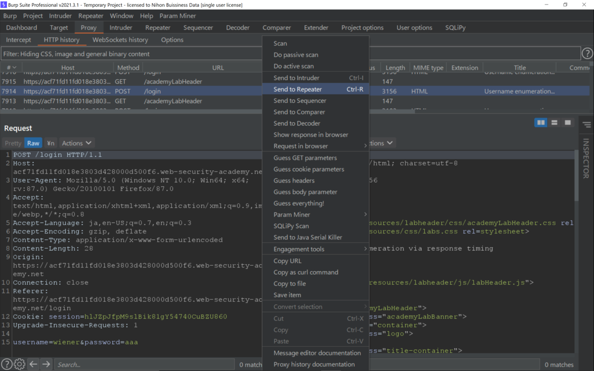Open the Proxy Options sub-tab

172,40
